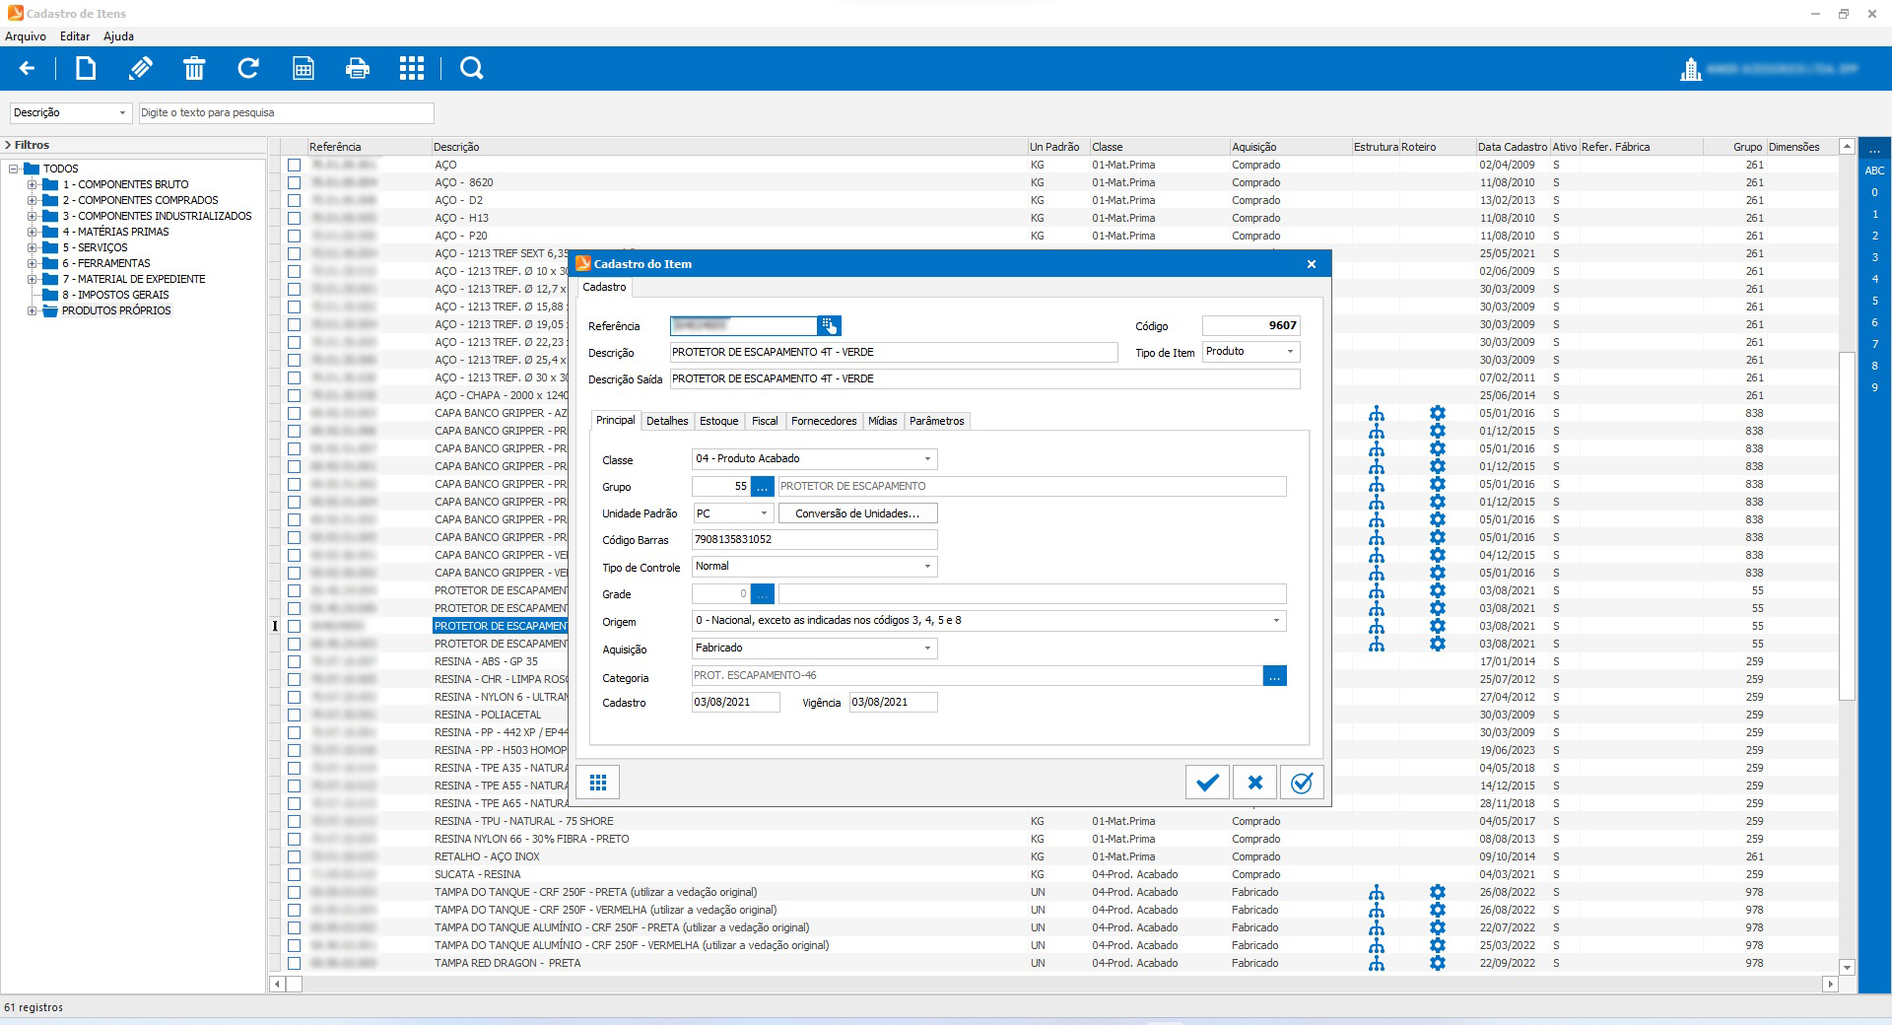Open structure tree for TAMPA RED DRAGON row
The image size is (1892, 1025).
pyautogui.click(x=1377, y=963)
